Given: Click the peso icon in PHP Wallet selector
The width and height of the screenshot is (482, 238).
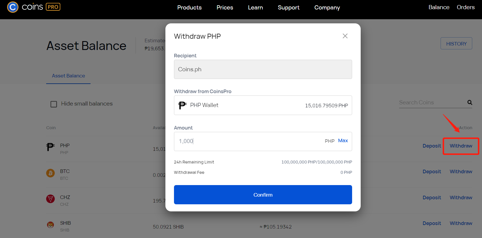Looking at the screenshot, I should click(x=182, y=105).
